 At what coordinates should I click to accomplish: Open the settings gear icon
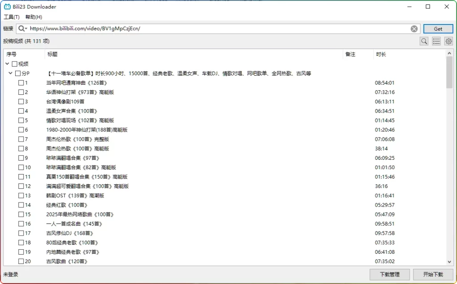click(449, 41)
